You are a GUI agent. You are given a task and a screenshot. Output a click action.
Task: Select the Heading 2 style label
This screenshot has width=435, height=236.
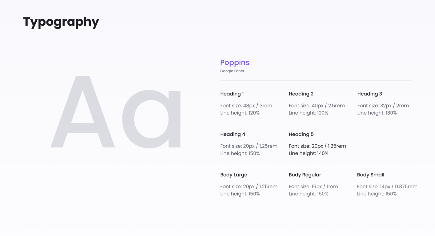tap(301, 94)
